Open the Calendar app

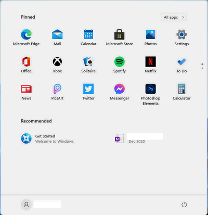click(x=88, y=37)
